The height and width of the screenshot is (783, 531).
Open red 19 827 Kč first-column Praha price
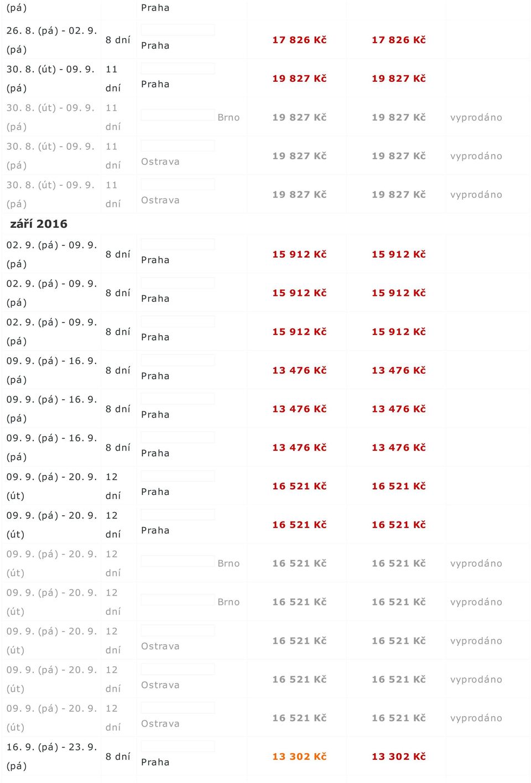click(299, 79)
